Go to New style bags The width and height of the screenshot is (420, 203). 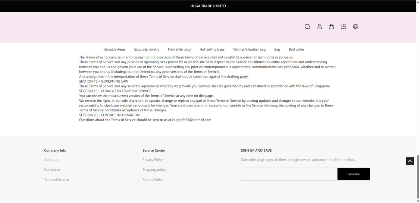179,50
